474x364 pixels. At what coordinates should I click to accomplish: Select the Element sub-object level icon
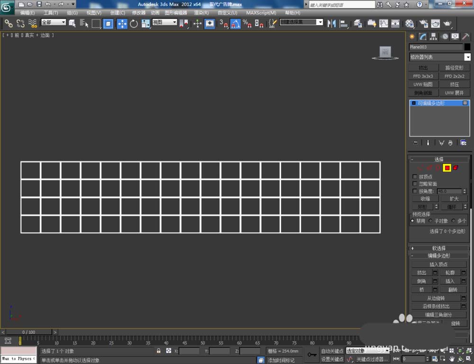tap(456, 168)
